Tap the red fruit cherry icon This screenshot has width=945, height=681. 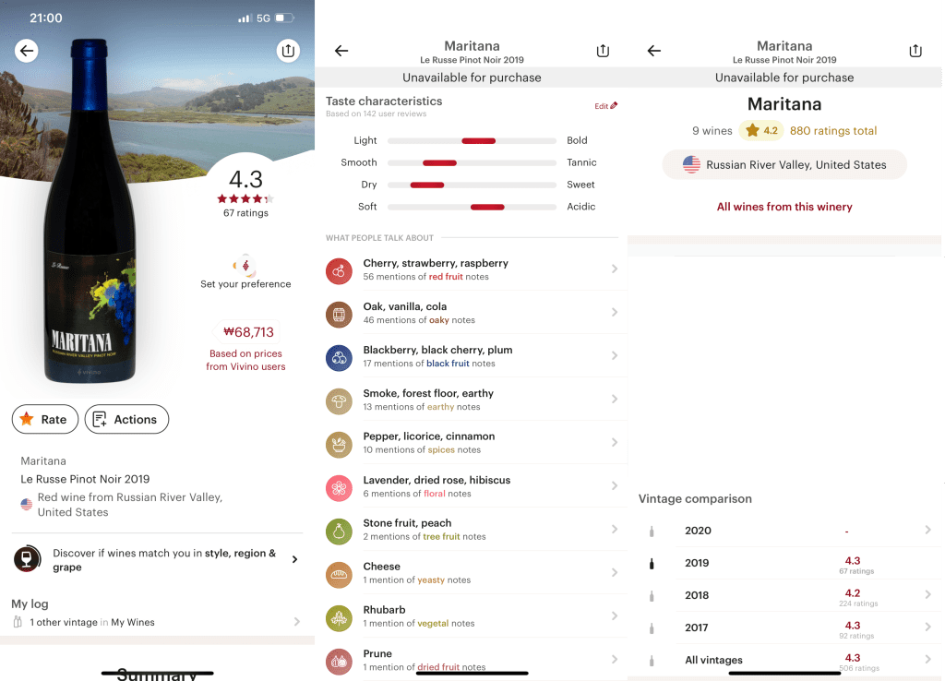339,270
